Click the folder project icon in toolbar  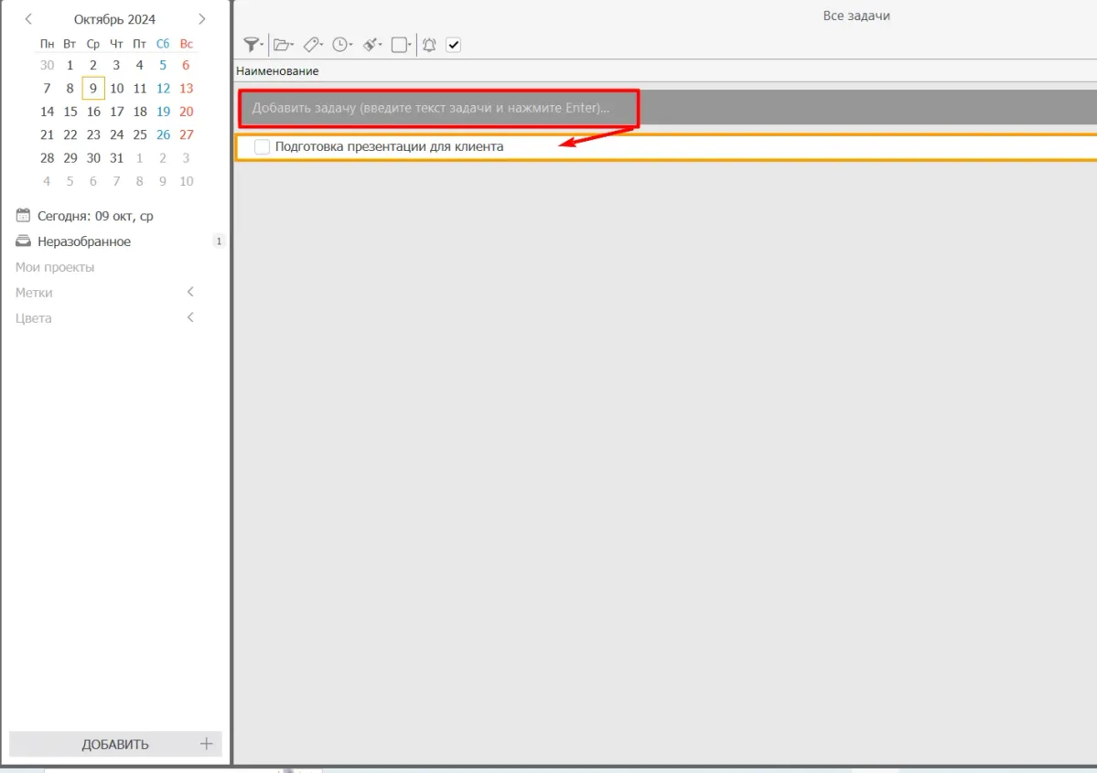click(x=283, y=45)
